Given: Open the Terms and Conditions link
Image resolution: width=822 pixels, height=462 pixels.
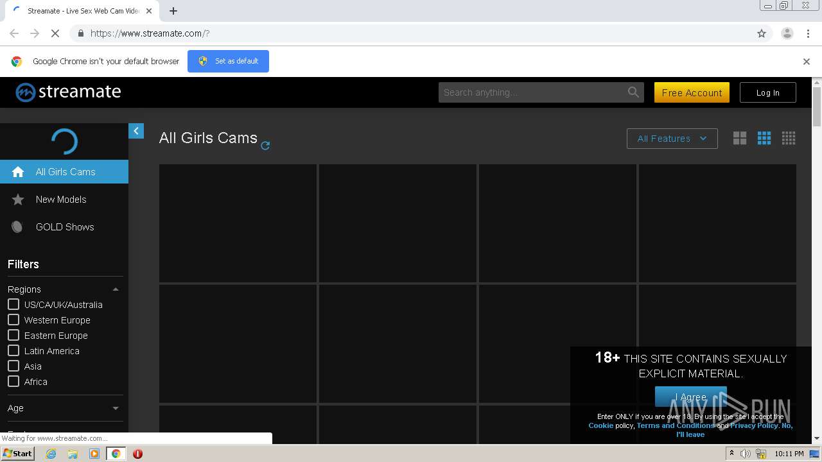Looking at the screenshot, I should 675,425.
